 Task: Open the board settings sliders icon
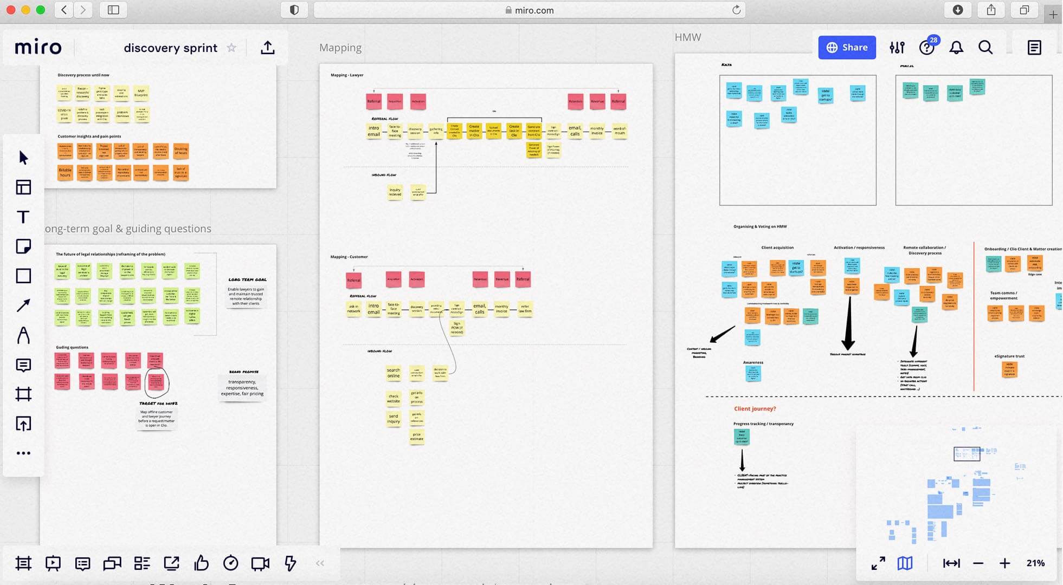897,48
